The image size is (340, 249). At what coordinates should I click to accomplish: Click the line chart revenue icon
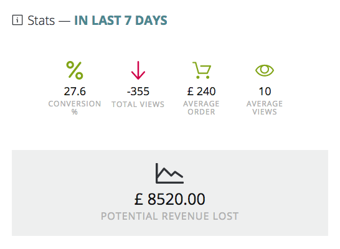(170, 174)
